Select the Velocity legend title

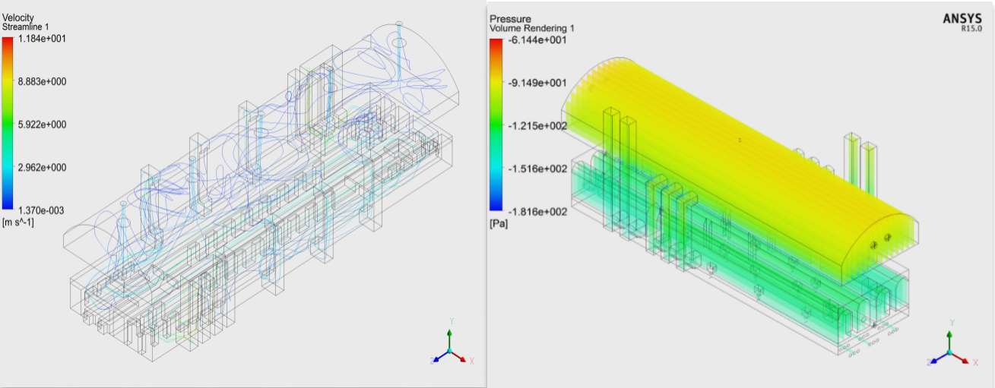tap(18, 17)
